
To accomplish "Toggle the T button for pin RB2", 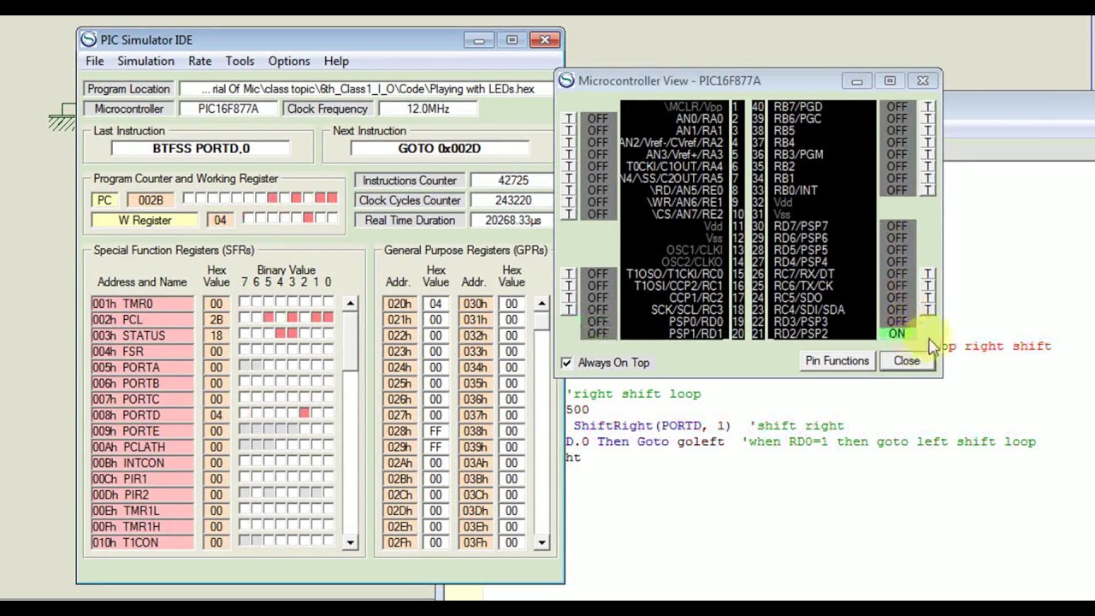I will click(928, 167).
